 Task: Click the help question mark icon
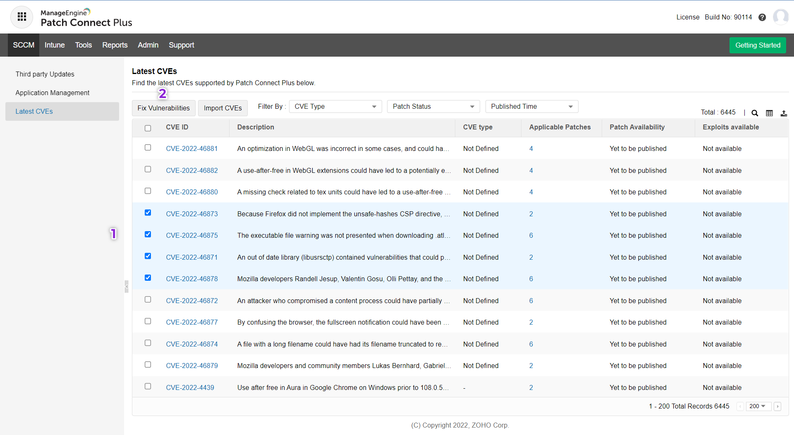[x=762, y=17]
